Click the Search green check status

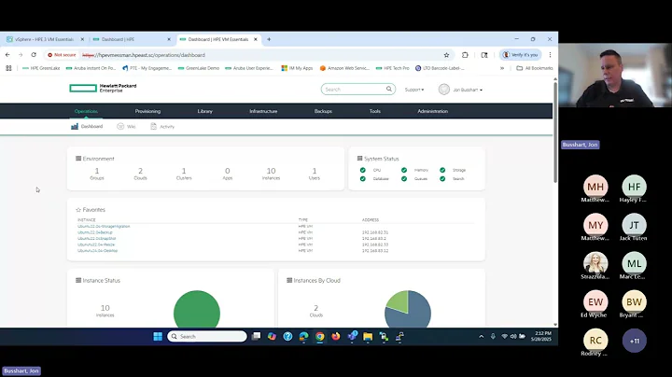pos(442,178)
